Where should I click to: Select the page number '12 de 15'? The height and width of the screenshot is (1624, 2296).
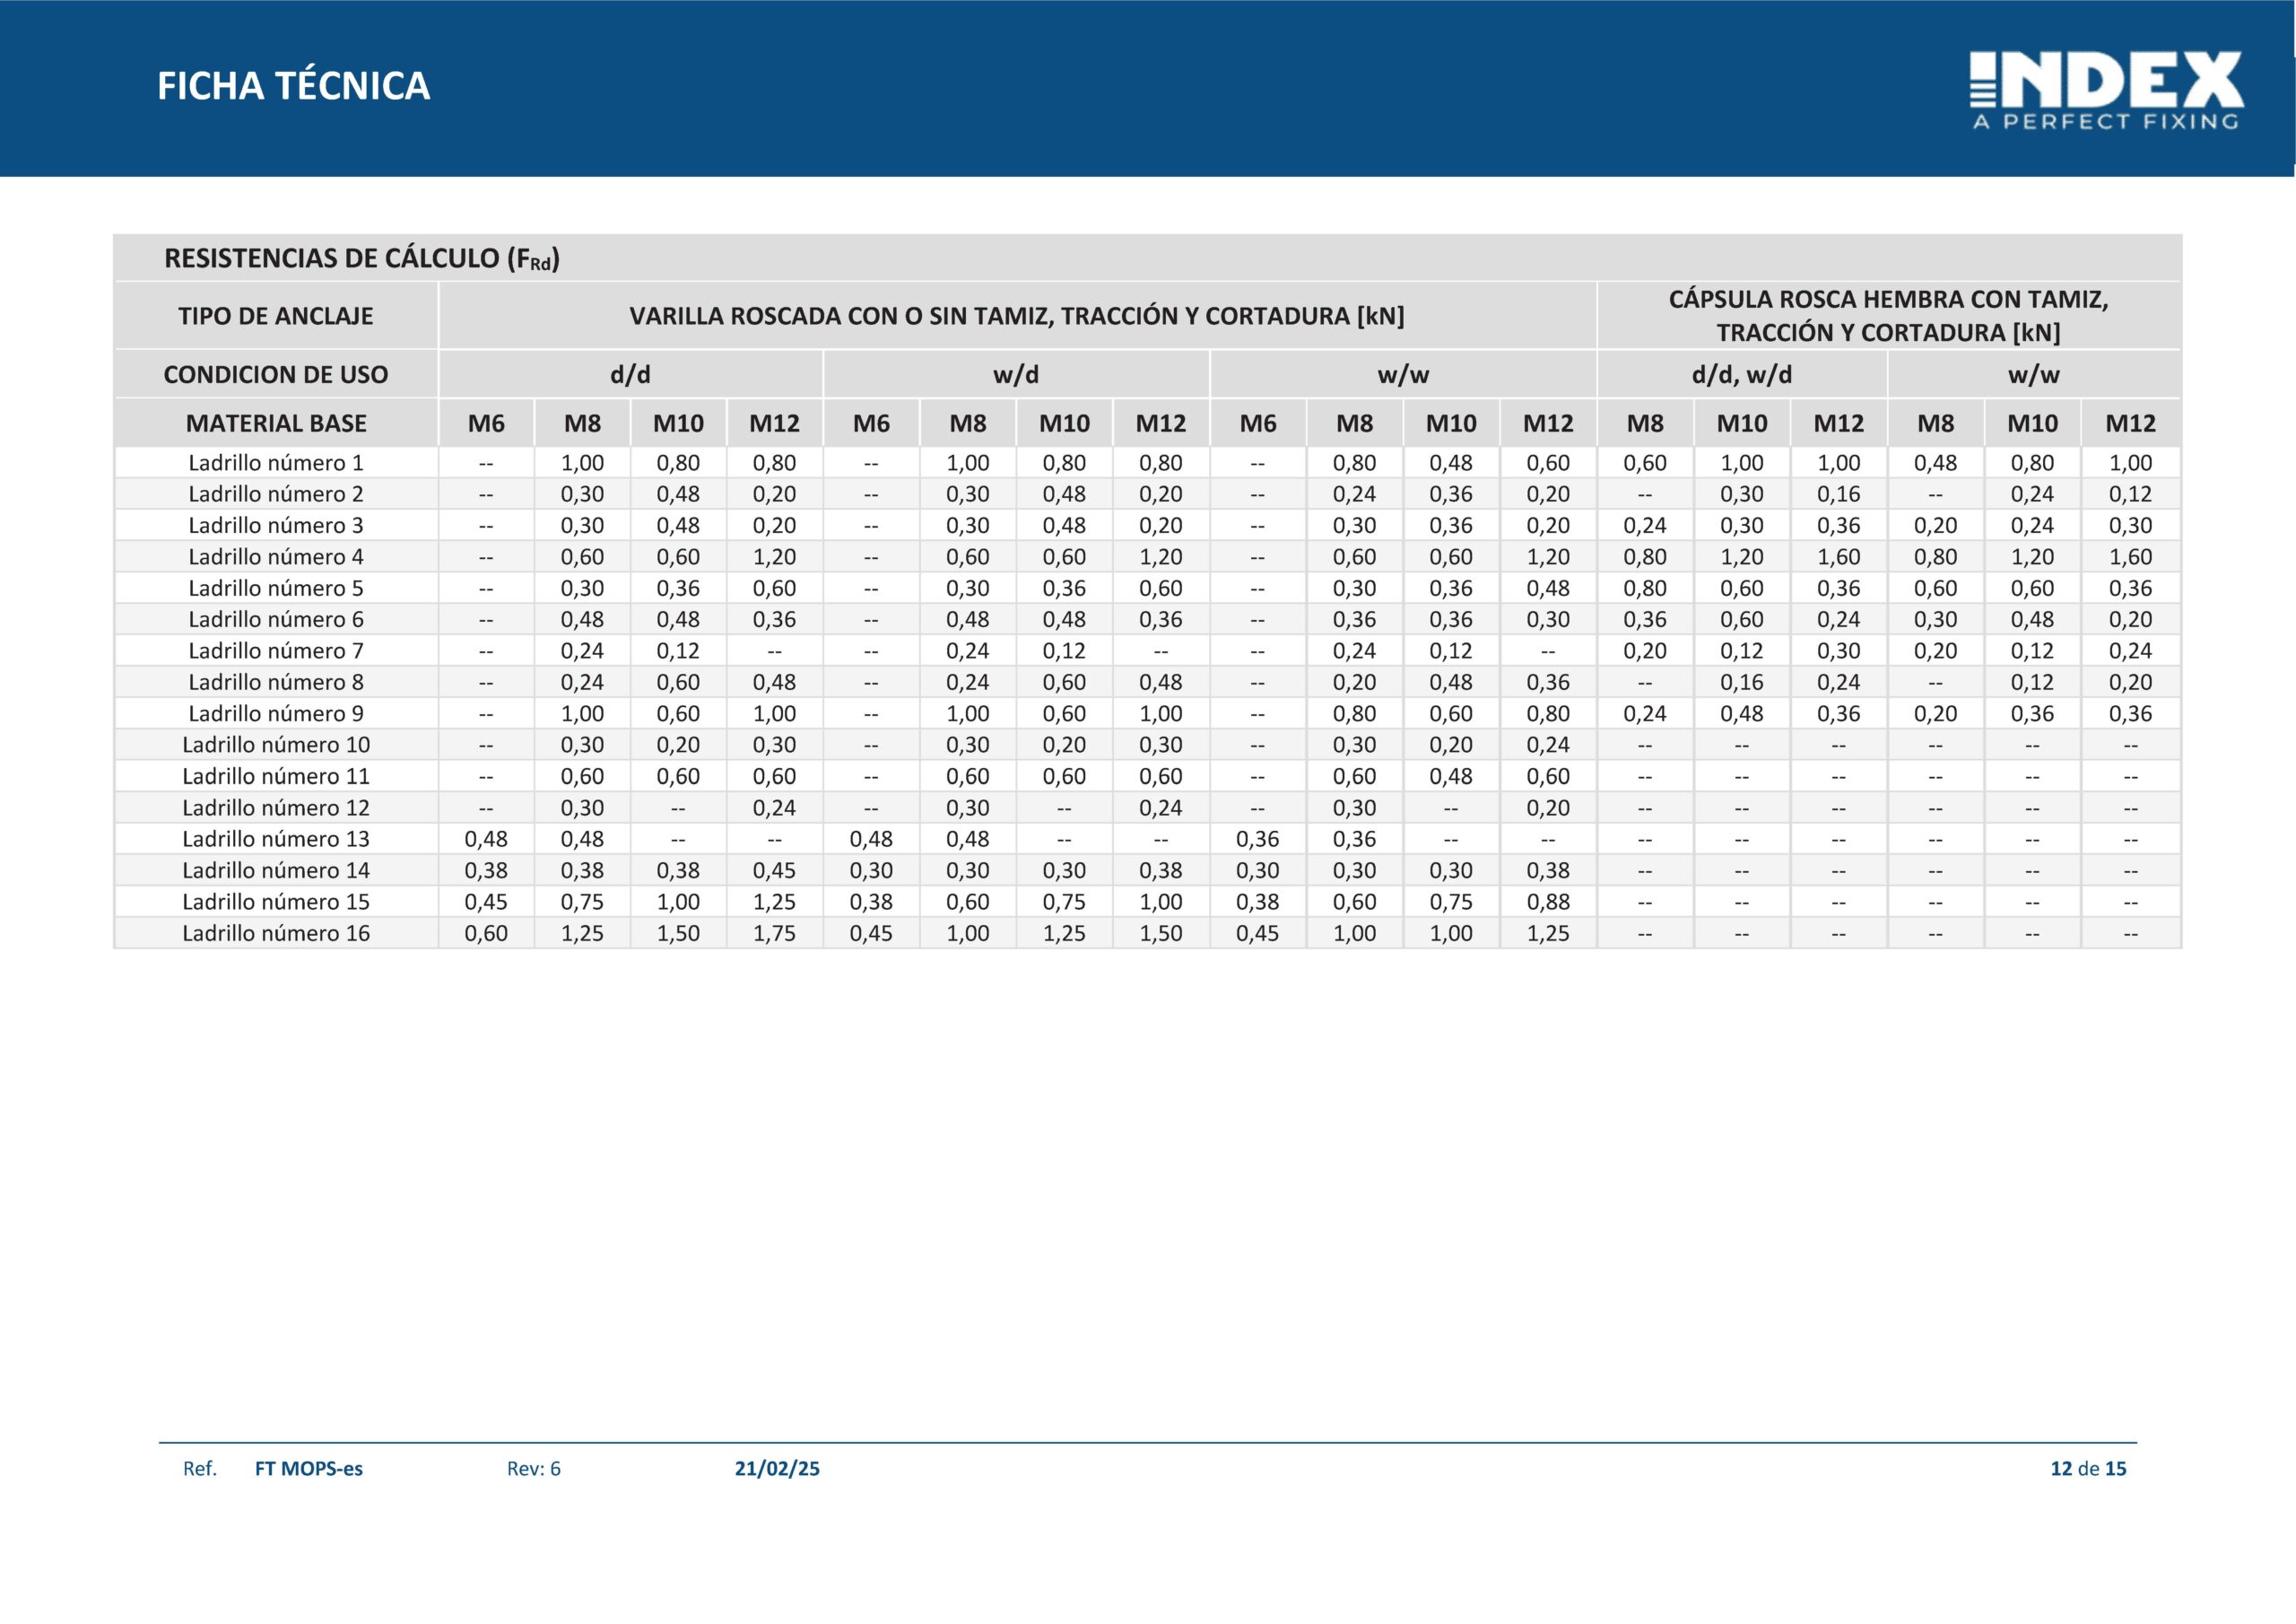2088,1469
